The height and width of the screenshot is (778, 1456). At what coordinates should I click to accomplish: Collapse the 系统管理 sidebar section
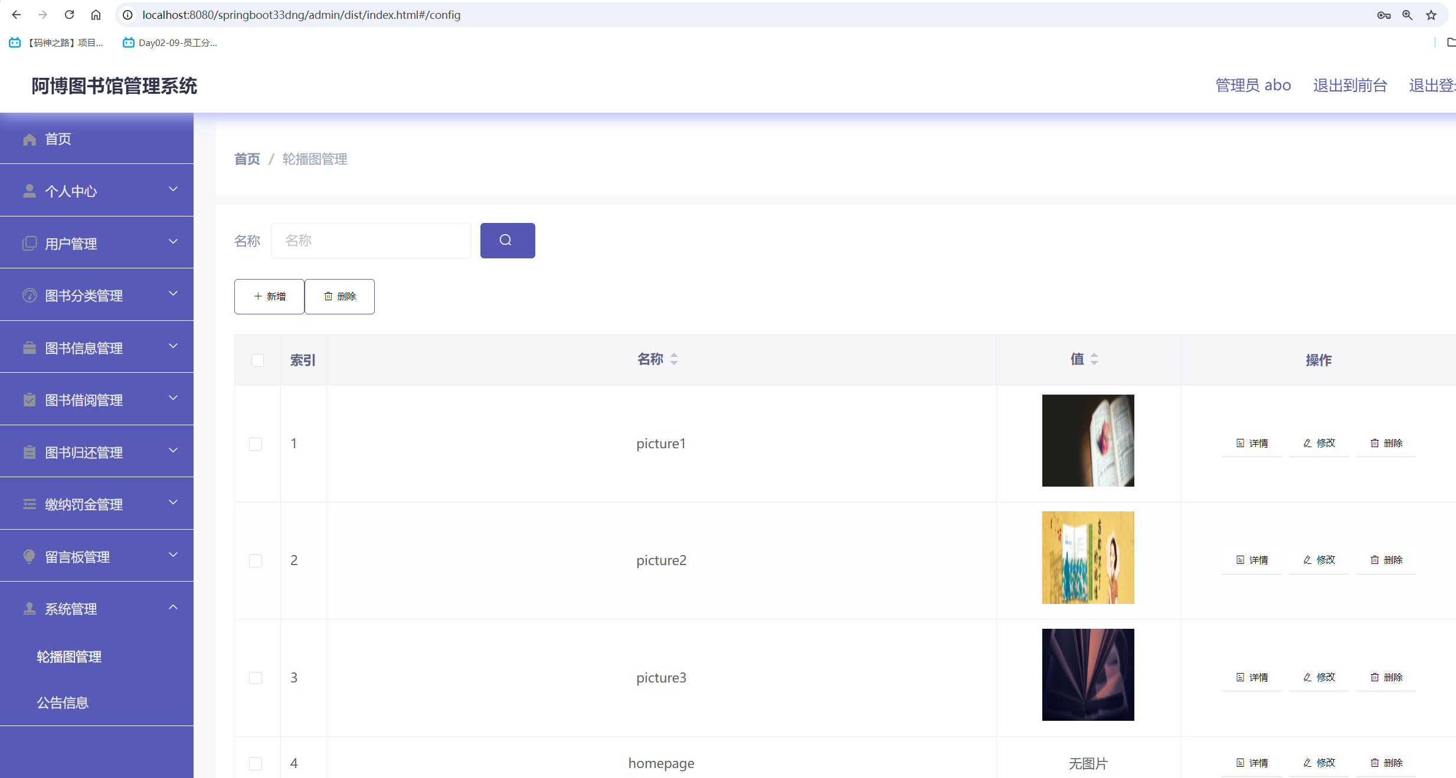pyautogui.click(x=97, y=608)
